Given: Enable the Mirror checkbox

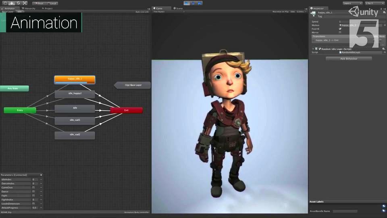Looking at the screenshot, I should [340, 32].
